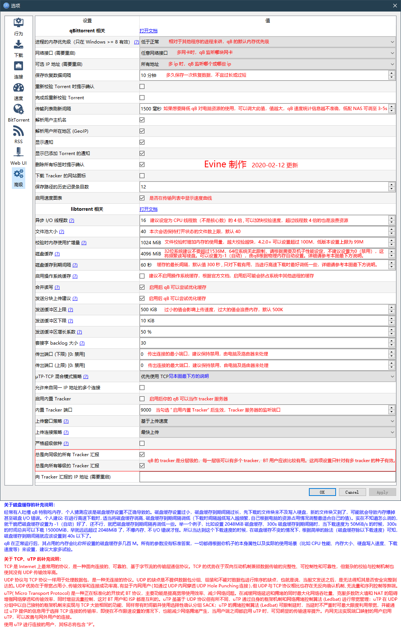Viewport: 401px width, 632px height.
Task: Click 文件池大小 spinner arrows
Action: (x=391, y=231)
